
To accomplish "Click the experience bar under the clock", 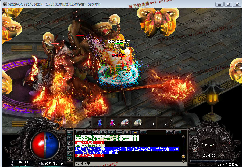I will click(210, 161).
